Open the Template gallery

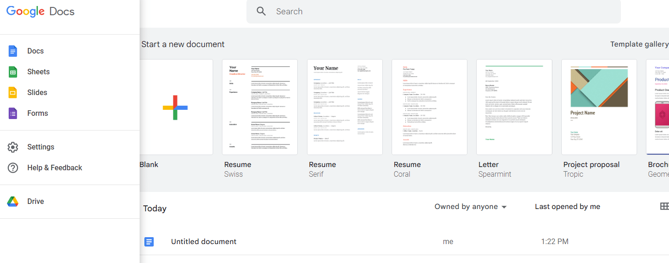[x=639, y=44]
